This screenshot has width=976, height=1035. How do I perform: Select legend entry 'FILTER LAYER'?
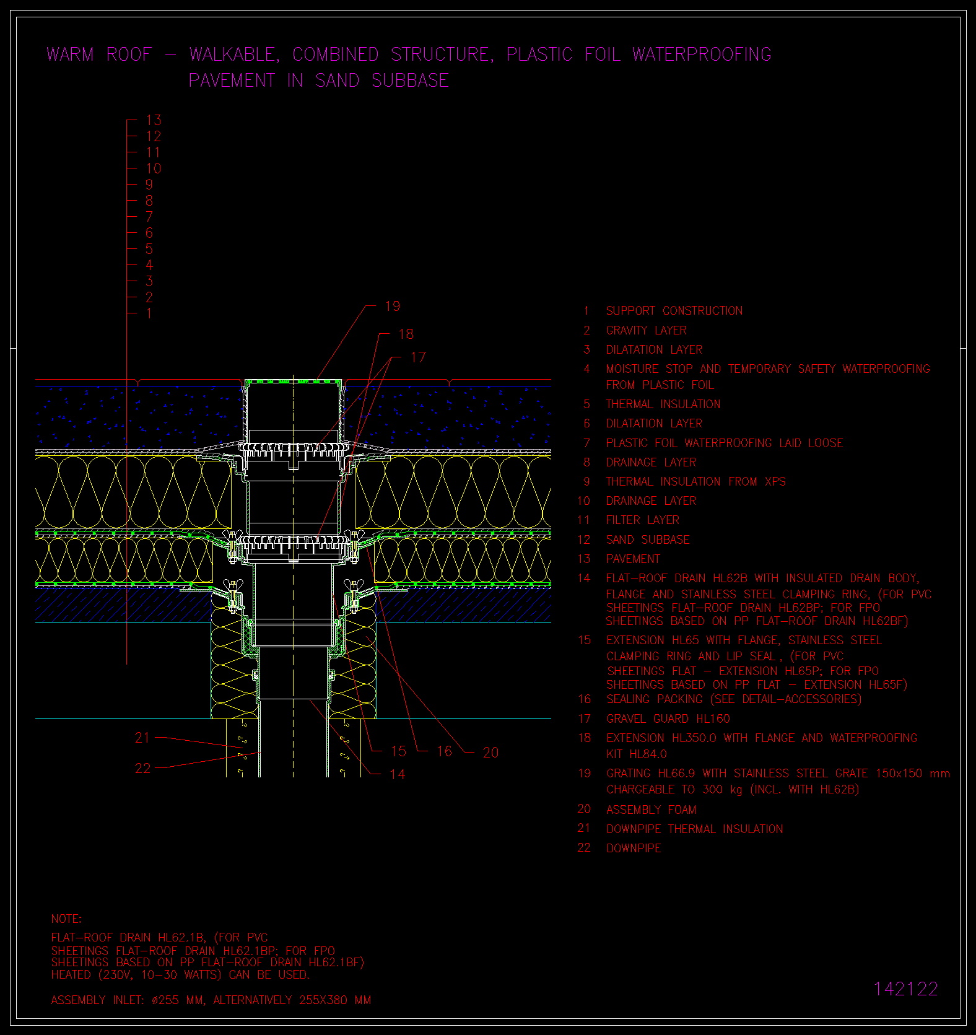coord(642,520)
